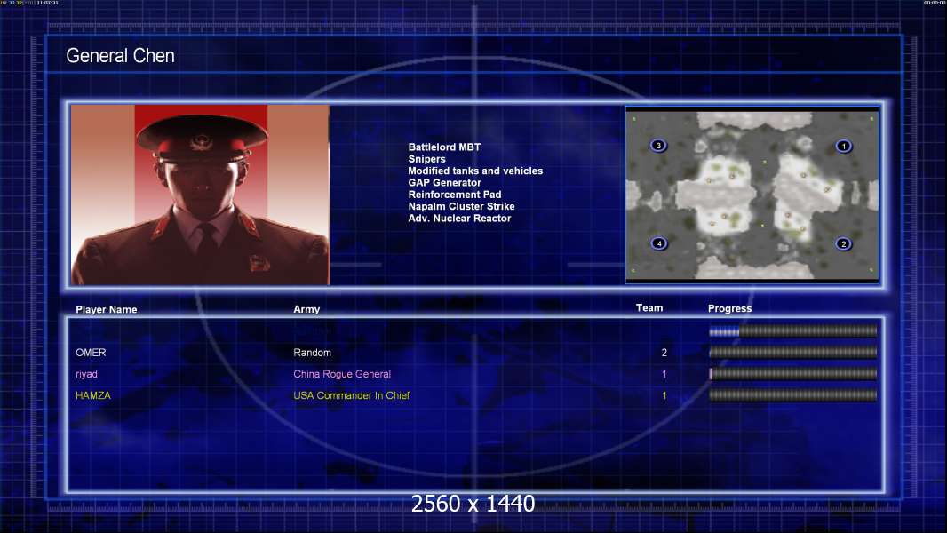Screen dimensions: 947x533
Task: Click the partly filled progress bar above OMER's row
Action: coord(793,330)
